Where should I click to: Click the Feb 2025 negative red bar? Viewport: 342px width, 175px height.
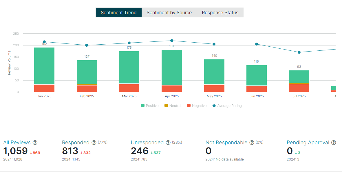(87, 89)
